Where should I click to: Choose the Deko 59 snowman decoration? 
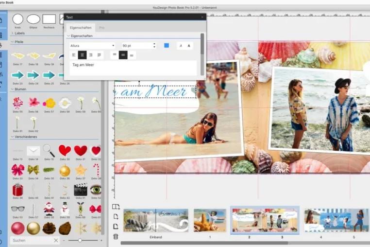[65, 209]
